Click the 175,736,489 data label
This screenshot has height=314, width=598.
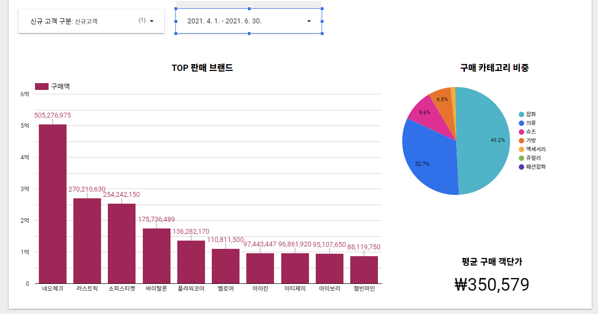tap(156, 220)
